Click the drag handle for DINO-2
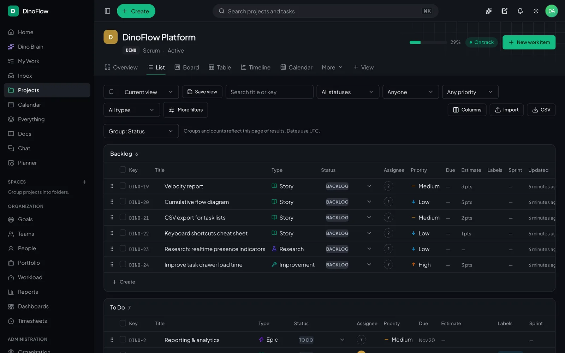The width and height of the screenshot is (565, 353). tap(112, 340)
